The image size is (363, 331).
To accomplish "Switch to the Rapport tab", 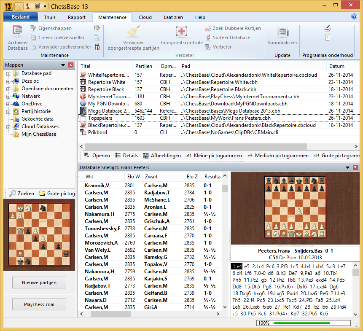I will point(77,17).
